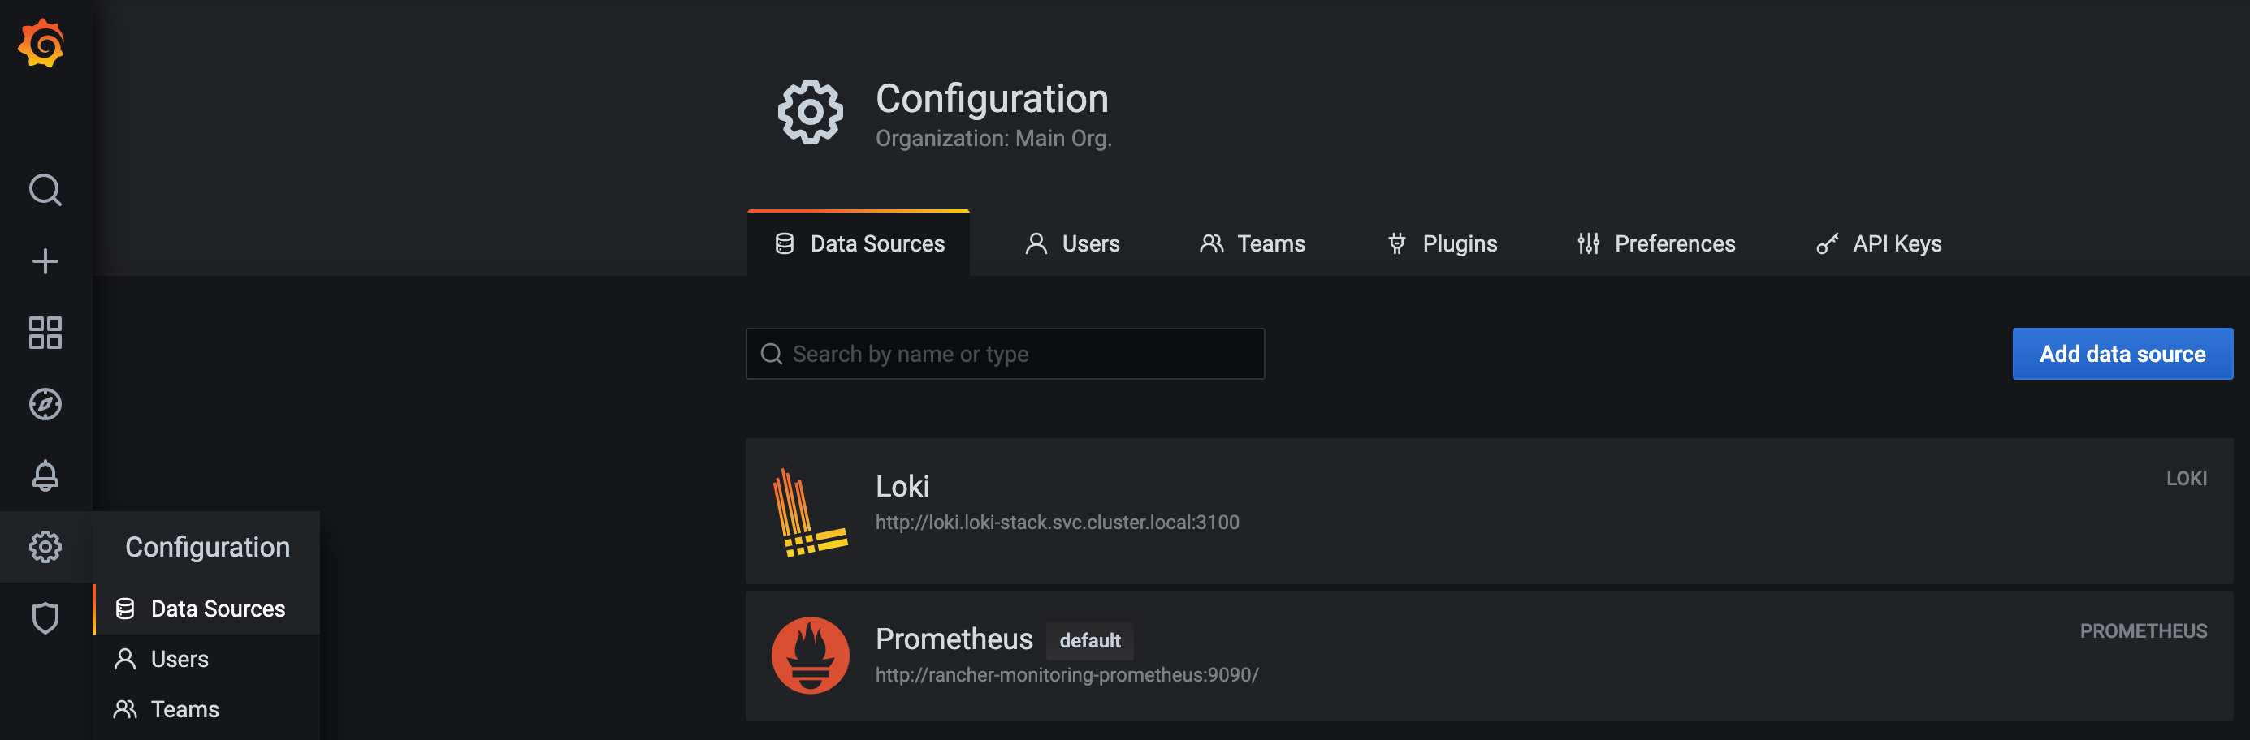Click the Create (+) icon in sidebar

point(44,260)
